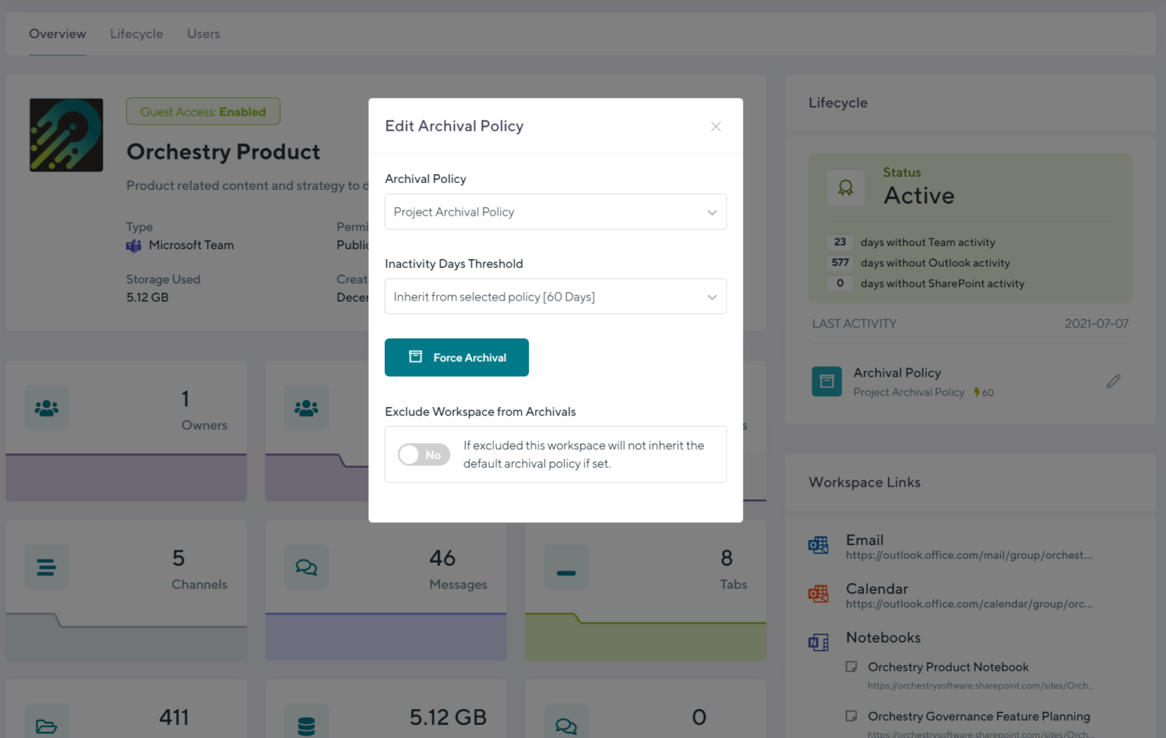Click the Microsoft Teams icon beside Type
Image resolution: width=1166 pixels, height=738 pixels.
[134, 245]
